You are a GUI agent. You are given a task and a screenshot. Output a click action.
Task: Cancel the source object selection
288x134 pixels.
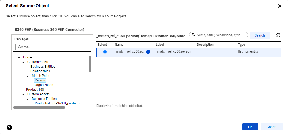click(x=272, y=127)
